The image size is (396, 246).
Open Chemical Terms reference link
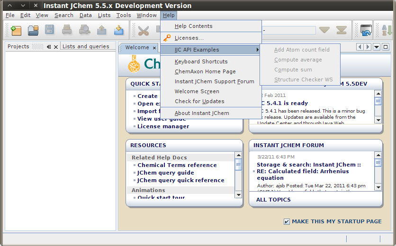177,165
